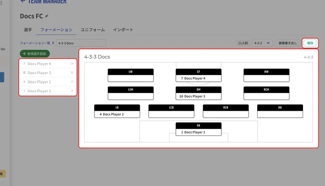The height and width of the screenshot is (186, 325).
Task: Go to the インポート tab
Action: click(123, 30)
